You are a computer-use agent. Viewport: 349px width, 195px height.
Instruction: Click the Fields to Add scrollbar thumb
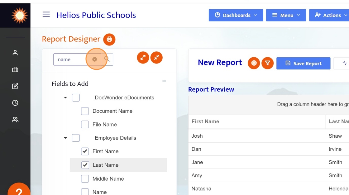coord(164,81)
